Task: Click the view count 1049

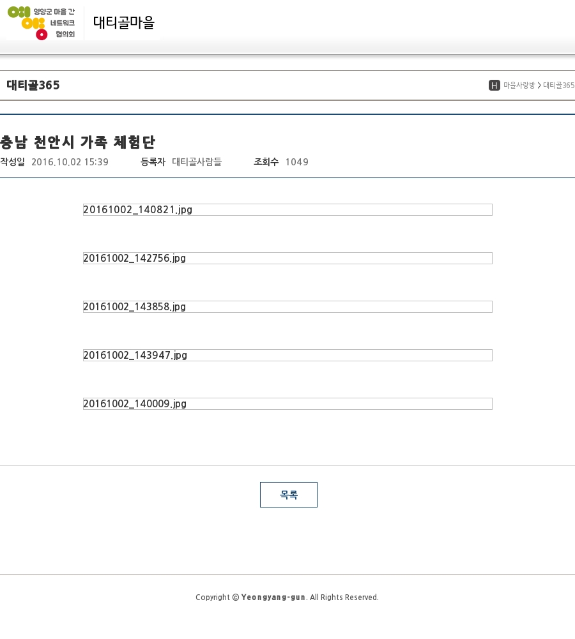Action: point(296,162)
